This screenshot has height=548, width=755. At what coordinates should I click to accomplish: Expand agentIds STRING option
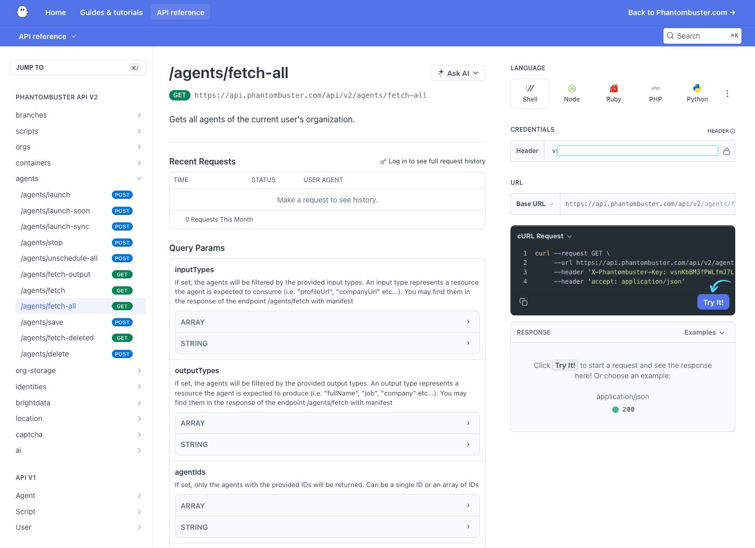(x=327, y=527)
